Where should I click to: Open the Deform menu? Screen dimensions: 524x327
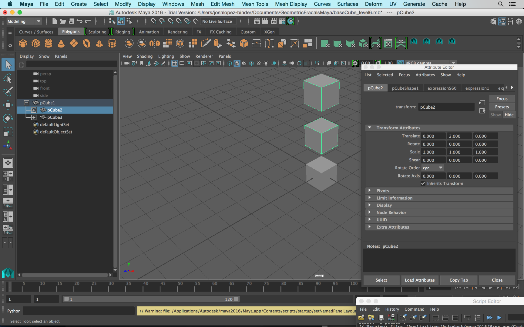pyautogui.click(x=374, y=4)
